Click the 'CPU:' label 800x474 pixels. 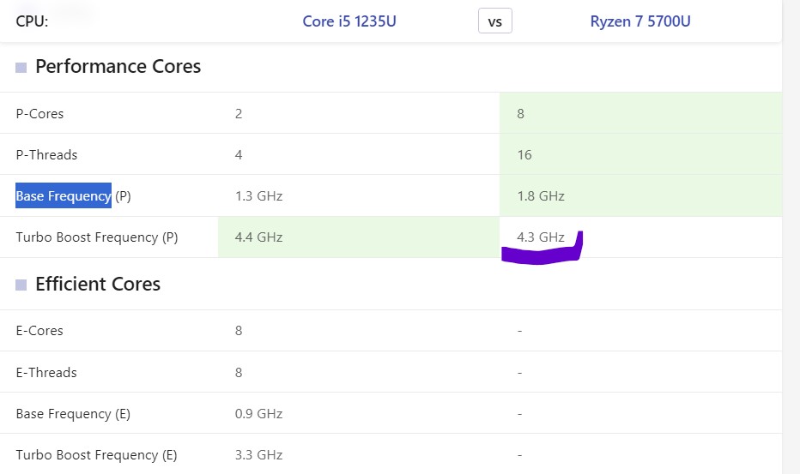click(32, 21)
